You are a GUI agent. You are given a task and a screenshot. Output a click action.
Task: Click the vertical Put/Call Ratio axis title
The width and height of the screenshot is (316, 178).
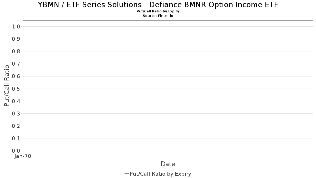[x=7, y=85]
